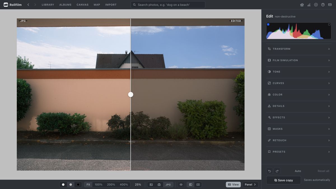Image resolution: width=336 pixels, height=189 pixels.
Task: Expand the Color section
Action: [299, 95]
